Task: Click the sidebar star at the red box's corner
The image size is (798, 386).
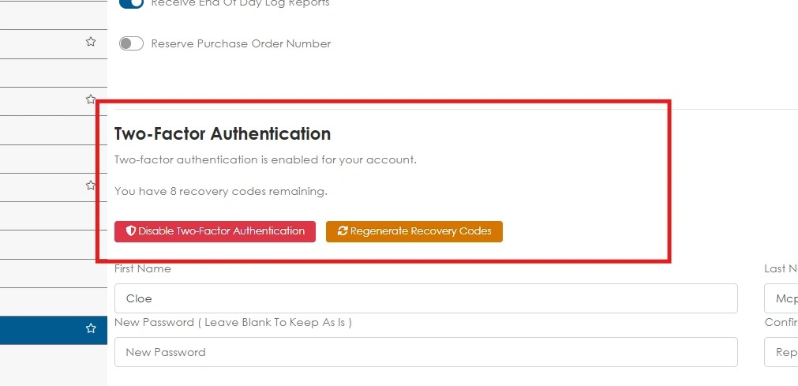Action: (91, 99)
